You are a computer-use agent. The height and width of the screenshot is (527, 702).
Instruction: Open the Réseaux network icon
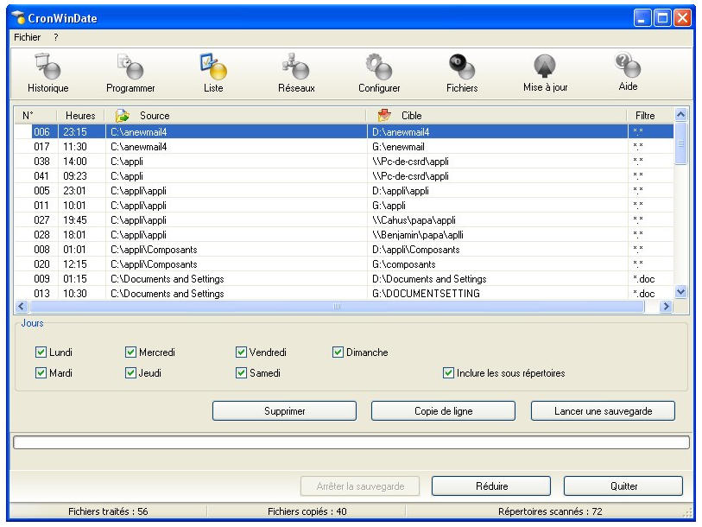tap(295, 73)
